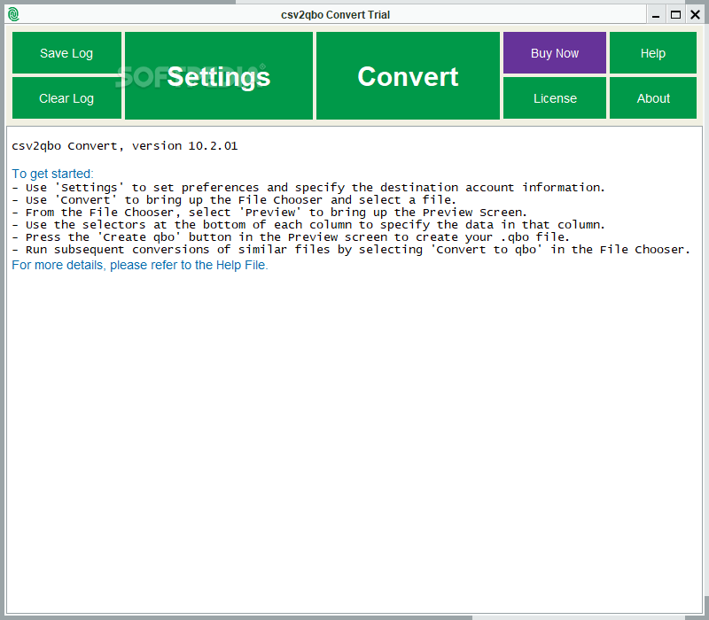Click the version 10.2.01 log line
This screenshot has height=620, width=709.
(124, 146)
